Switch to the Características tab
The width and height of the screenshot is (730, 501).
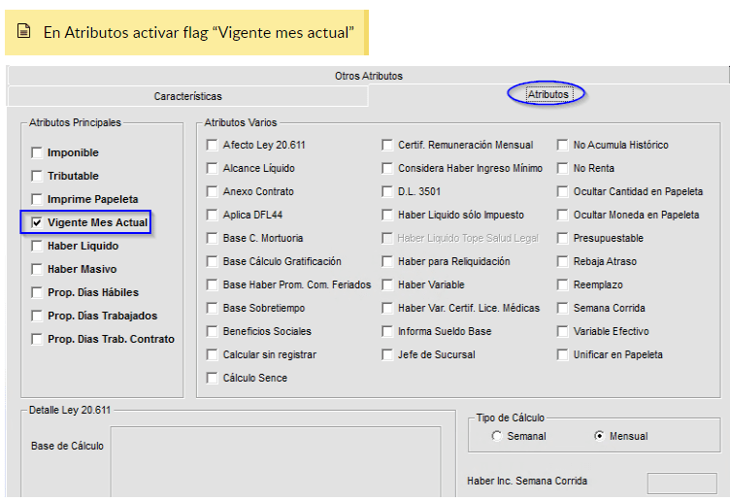[187, 96]
